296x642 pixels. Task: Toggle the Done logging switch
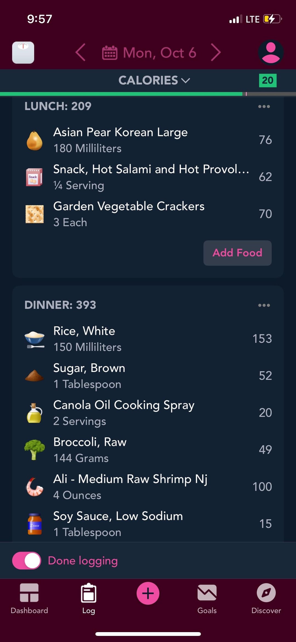tap(27, 560)
